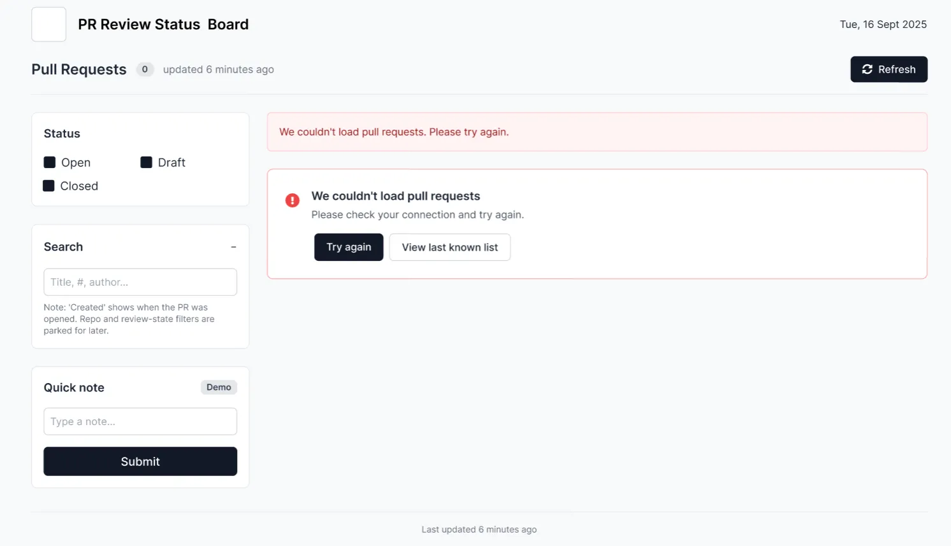Click the footer Last updated text

click(x=479, y=529)
